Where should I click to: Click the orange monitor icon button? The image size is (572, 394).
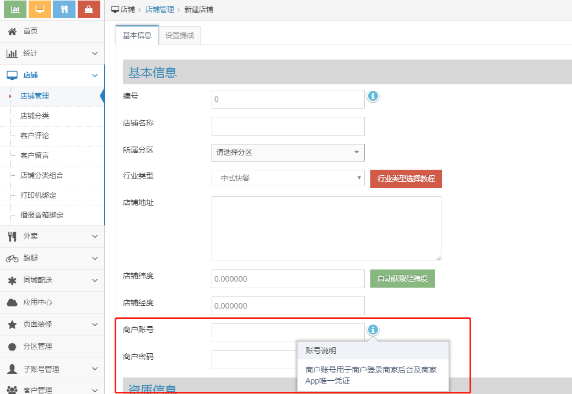click(40, 9)
